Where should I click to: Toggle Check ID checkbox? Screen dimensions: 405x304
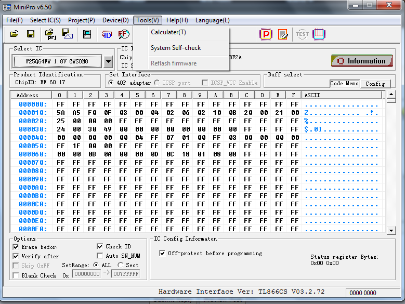(x=100, y=246)
